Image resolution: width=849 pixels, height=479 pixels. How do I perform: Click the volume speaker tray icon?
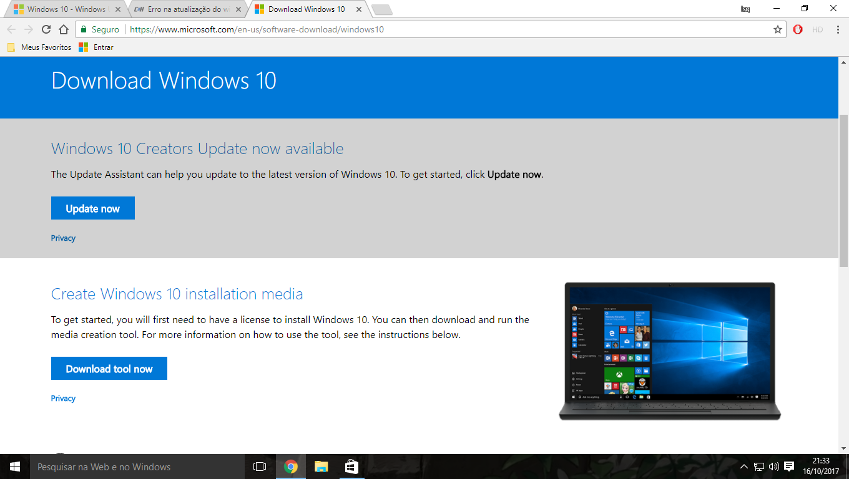pos(774,467)
